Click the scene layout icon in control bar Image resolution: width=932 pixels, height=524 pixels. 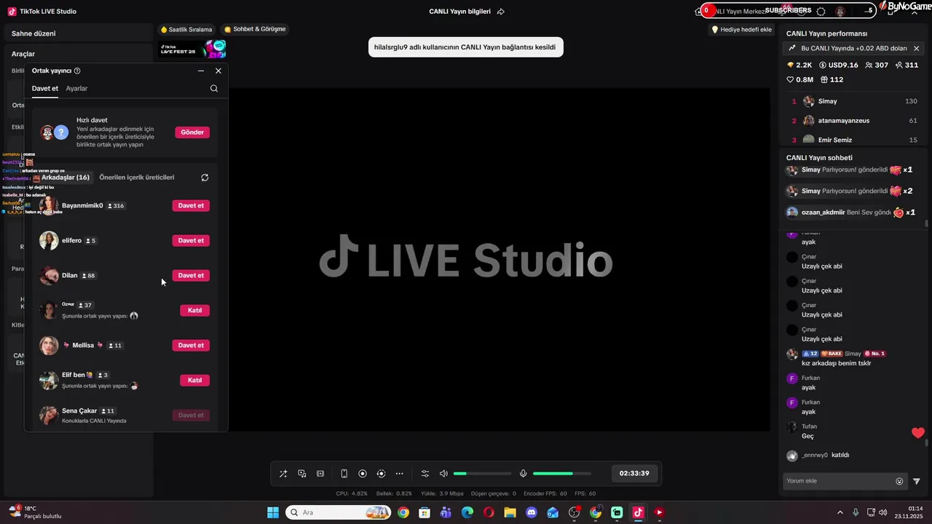(x=320, y=474)
